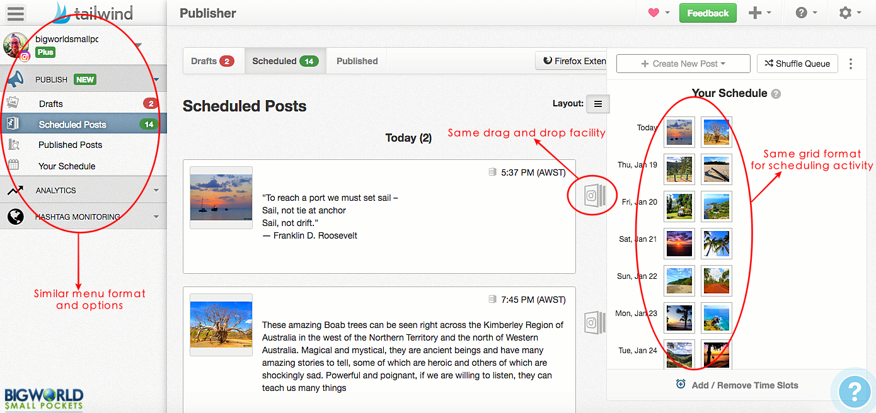Click the green Feedback button
876x413 pixels.
pyautogui.click(x=707, y=13)
